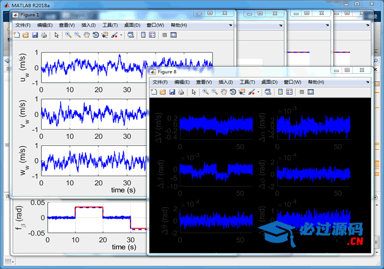384x269 pixels.
Task: Click dock arrow on Figure 8 menu bar
Action: [367, 82]
